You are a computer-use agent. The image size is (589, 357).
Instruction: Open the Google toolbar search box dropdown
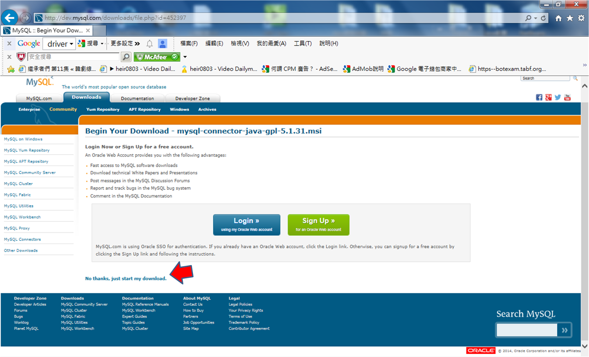coord(71,44)
